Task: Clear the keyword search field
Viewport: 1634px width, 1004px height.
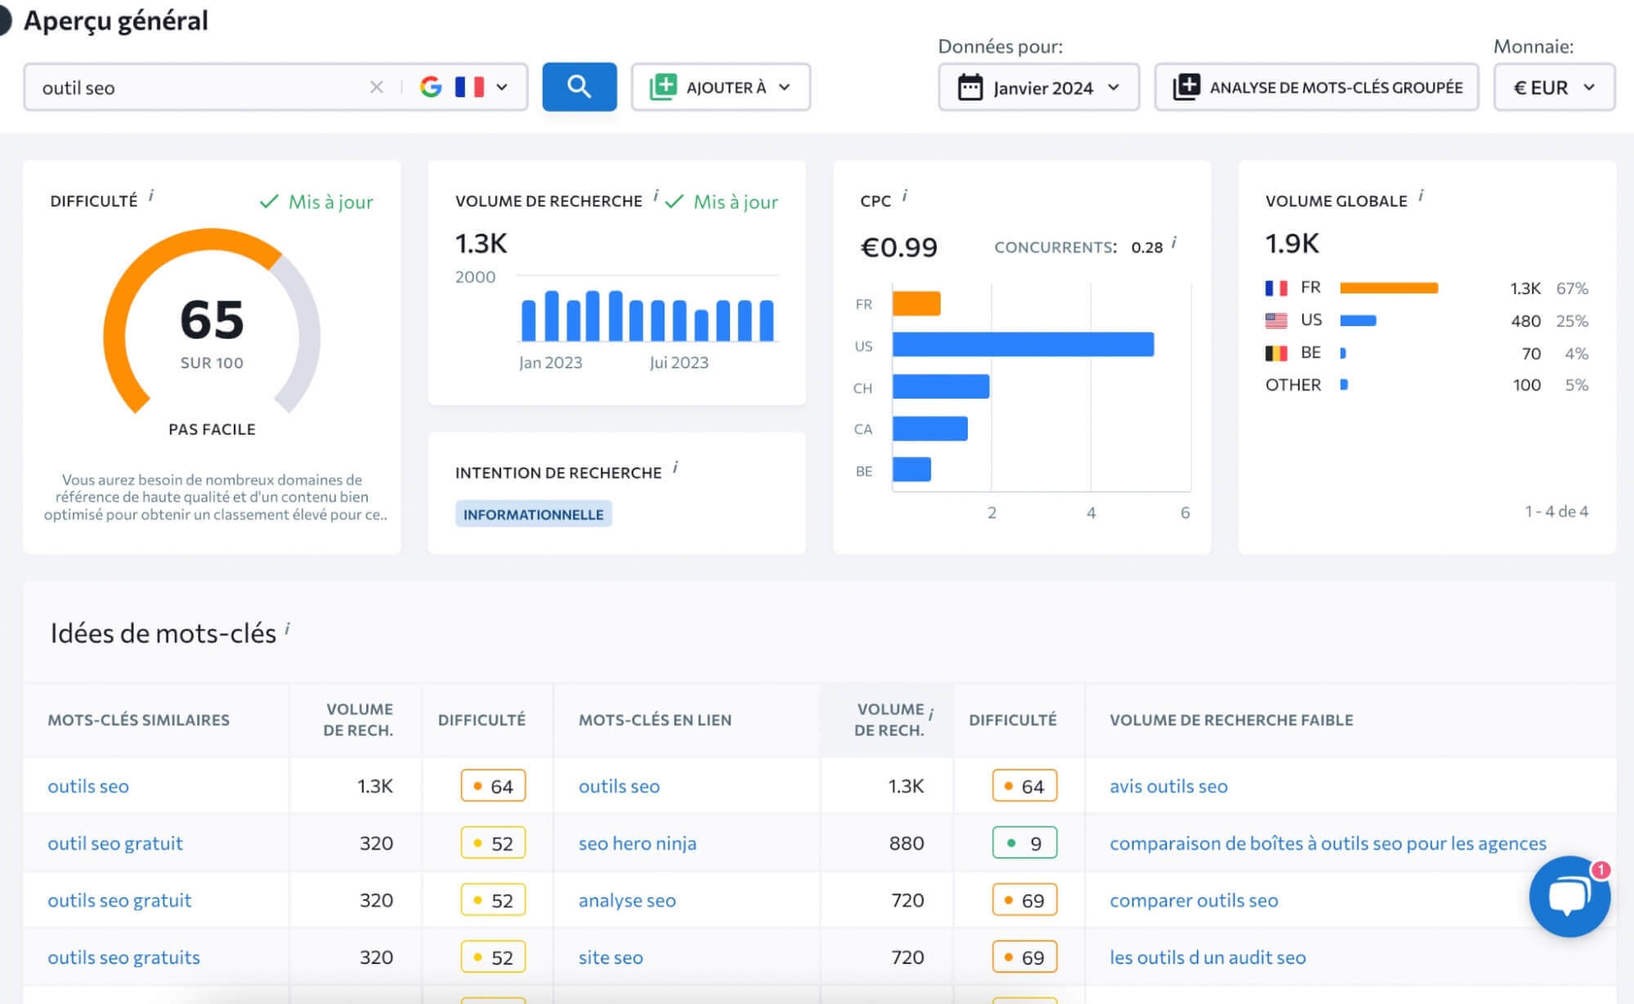Action: 376,87
